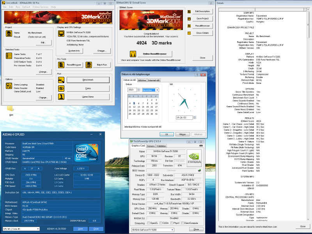This screenshot has height=234, width=312.
Task: Click the Options demo looping icon
Action: coord(9,86)
